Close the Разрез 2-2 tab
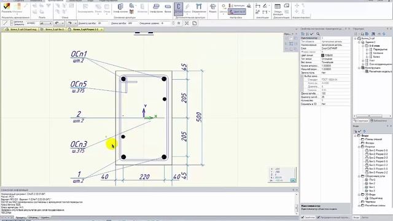Viewport: 393px width, 221px height. pyautogui.click(x=101, y=29)
